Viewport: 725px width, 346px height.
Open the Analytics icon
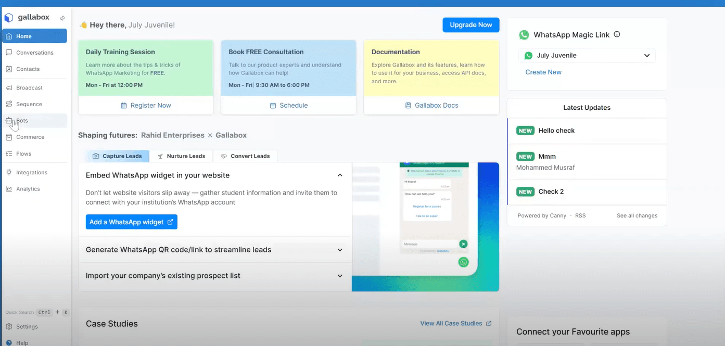pyautogui.click(x=10, y=189)
